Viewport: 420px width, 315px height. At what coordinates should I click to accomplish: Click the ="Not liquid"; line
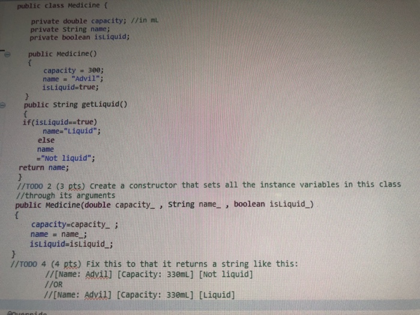click(65, 158)
